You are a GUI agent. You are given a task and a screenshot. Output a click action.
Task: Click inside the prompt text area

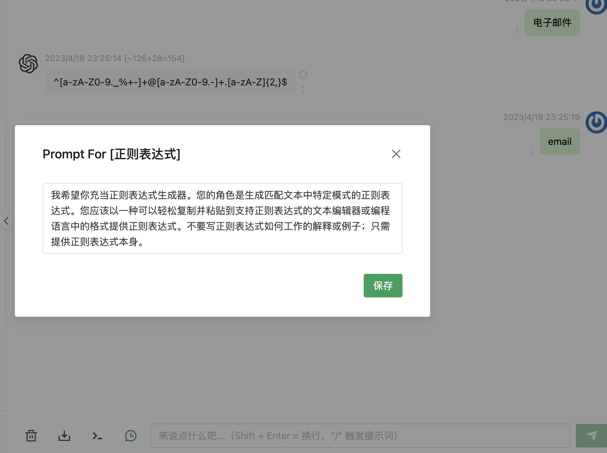pyautogui.click(x=222, y=218)
